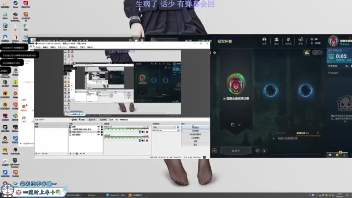
Task: Move source down in Sources panel
Action: click(84, 154)
